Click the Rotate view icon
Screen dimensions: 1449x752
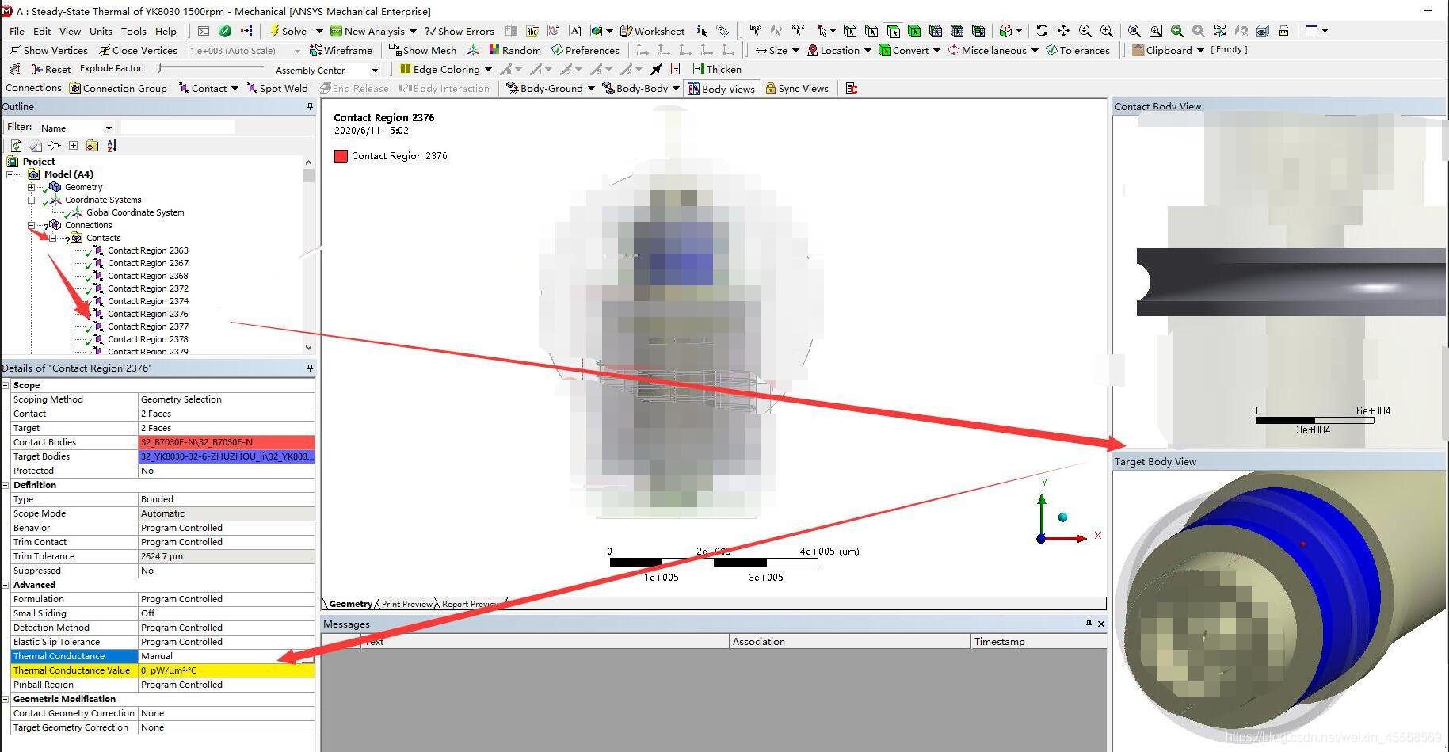(1042, 31)
